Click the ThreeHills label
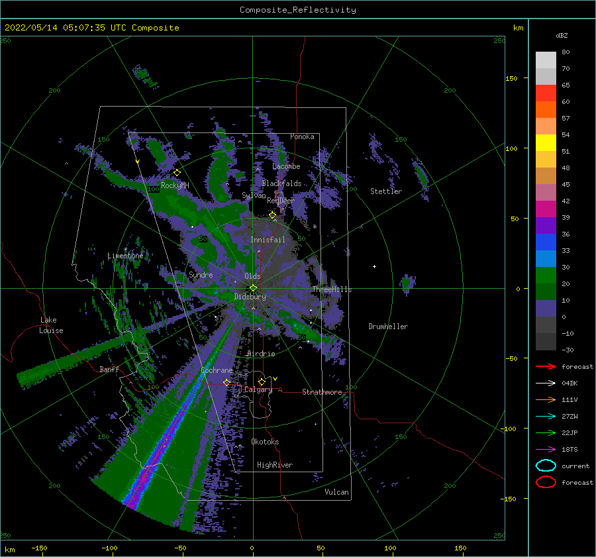The width and height of the screenshot is (596, 557). [332, 289]
